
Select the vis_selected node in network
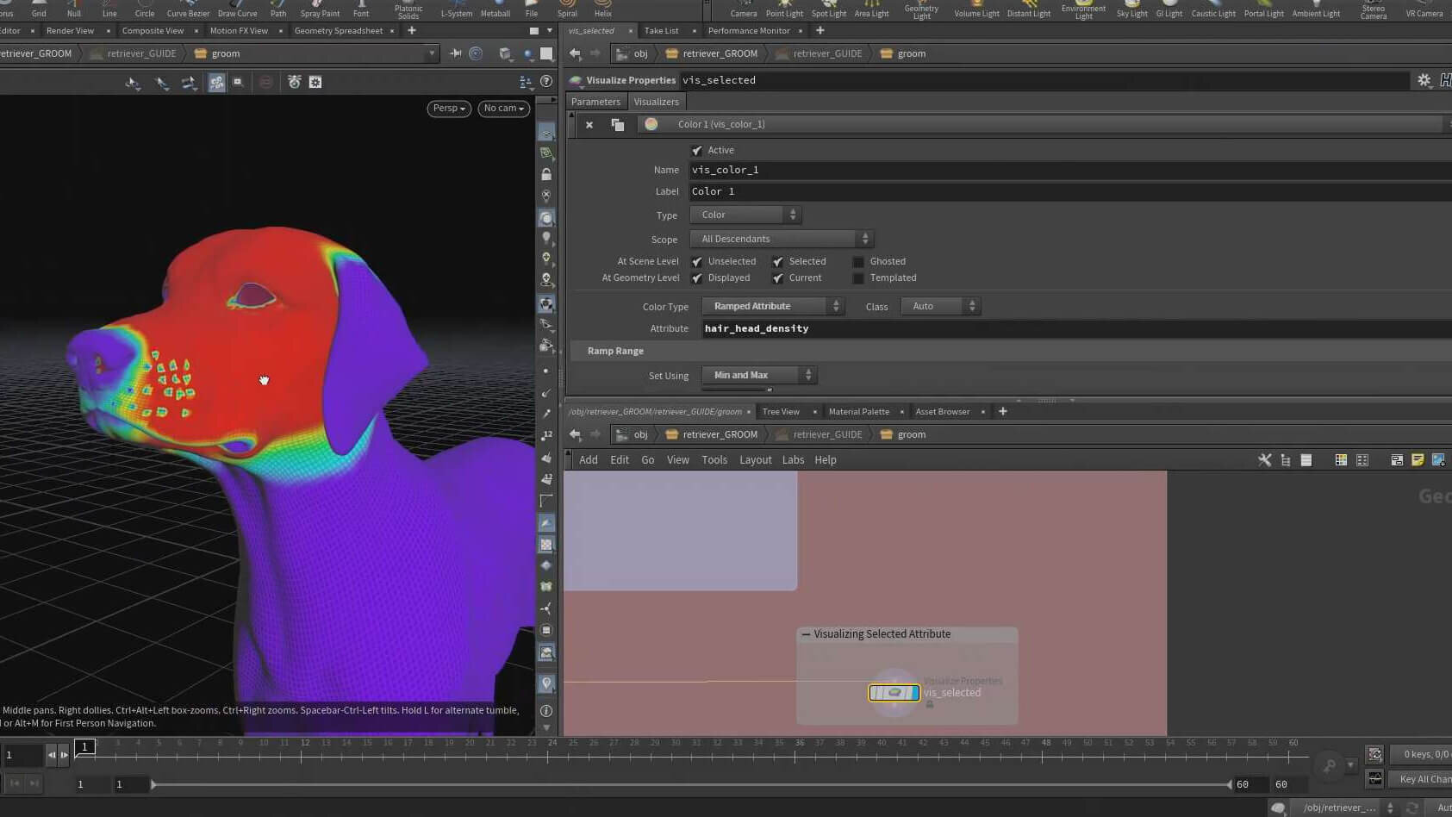coord(894,693)
